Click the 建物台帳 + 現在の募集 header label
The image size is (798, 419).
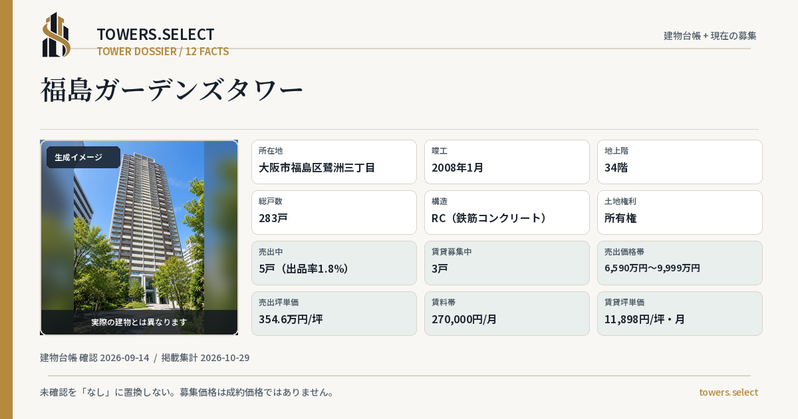710,35
